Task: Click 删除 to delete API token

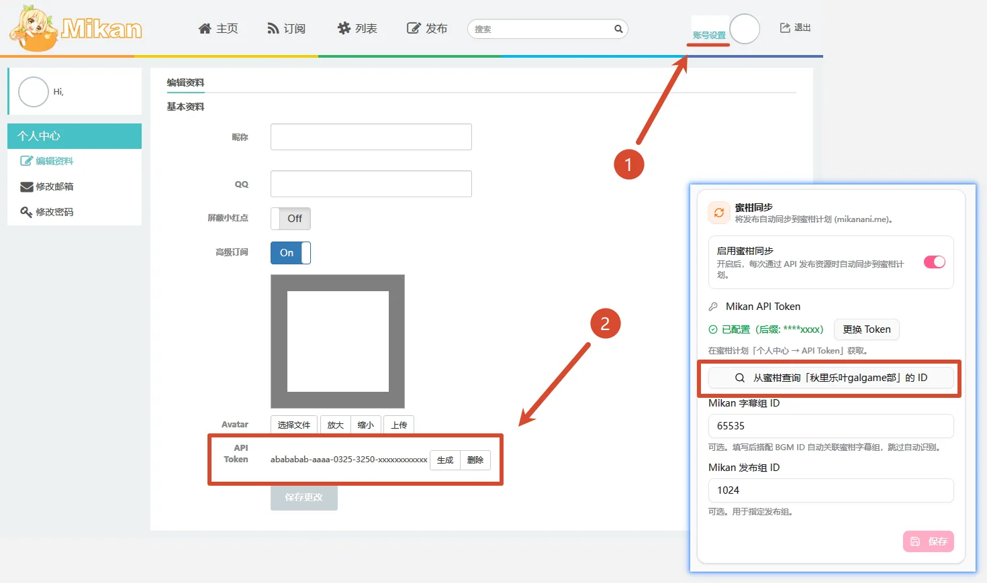Action: (475, 460)
